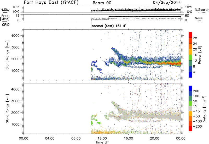209x144 pixels.
Task: Click the '1000' tick of the power panel
Action: 15,70
